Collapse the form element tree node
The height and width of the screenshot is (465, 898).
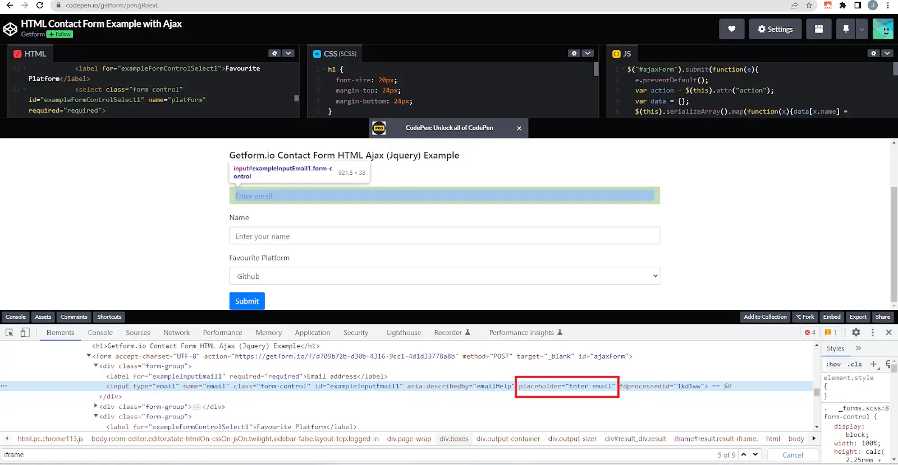pos(89,356)
